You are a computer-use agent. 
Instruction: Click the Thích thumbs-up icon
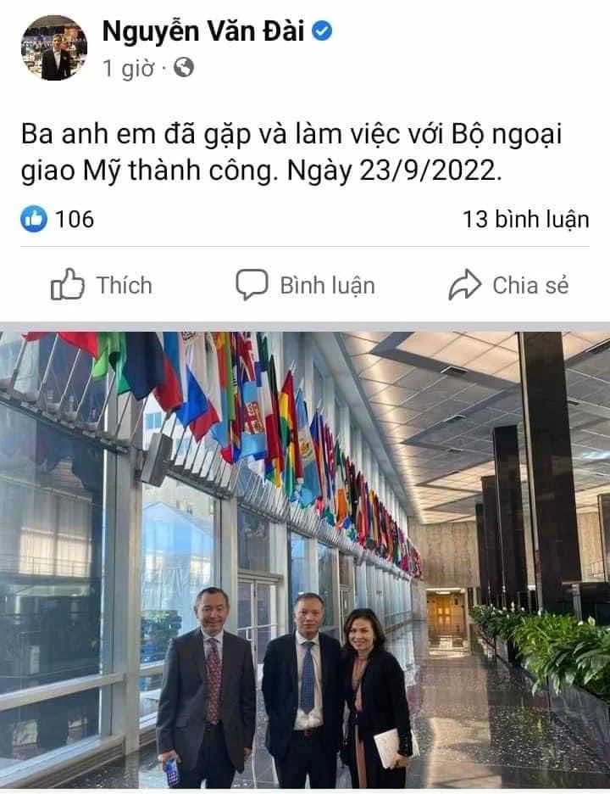[x=67, y=284]
